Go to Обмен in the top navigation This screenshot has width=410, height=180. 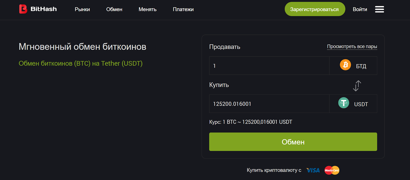click(x=114, y=9)
